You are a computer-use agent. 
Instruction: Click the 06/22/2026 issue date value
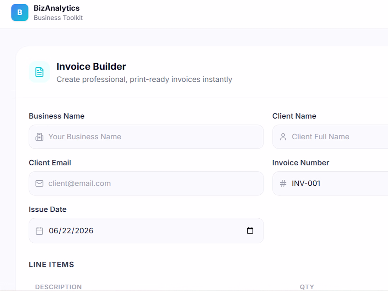71,231
